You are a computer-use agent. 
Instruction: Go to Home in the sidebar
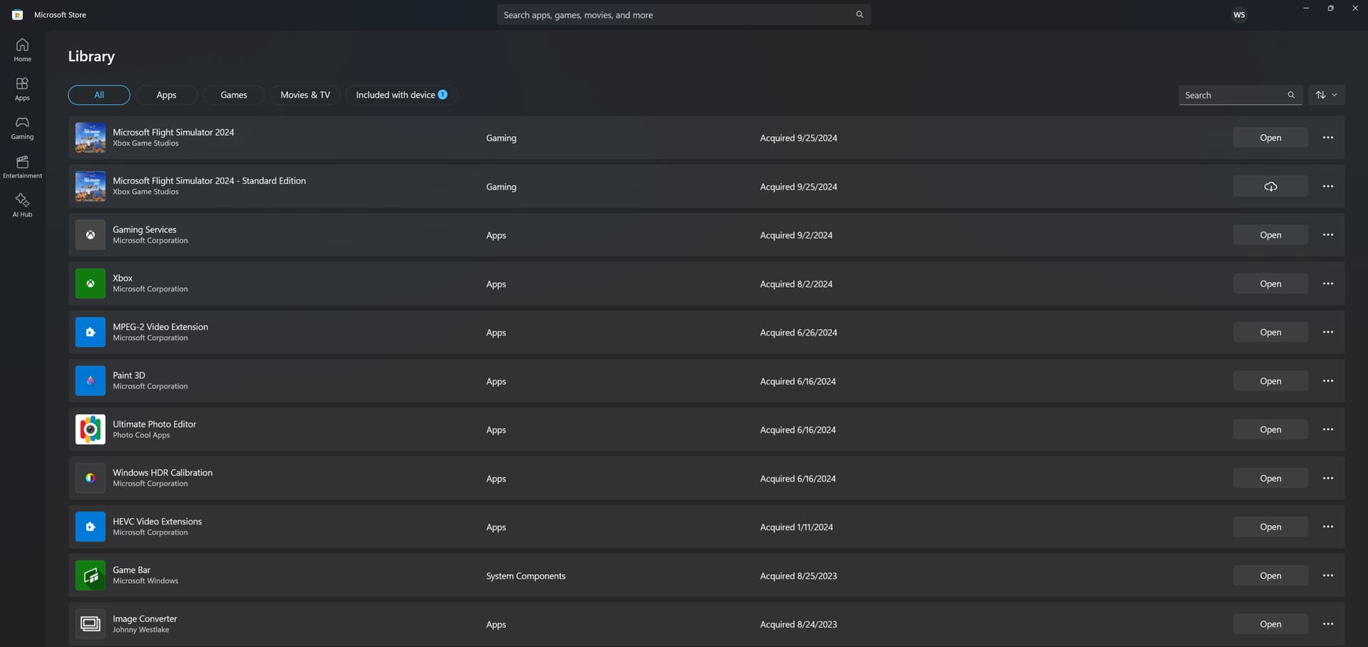point(22,50)
